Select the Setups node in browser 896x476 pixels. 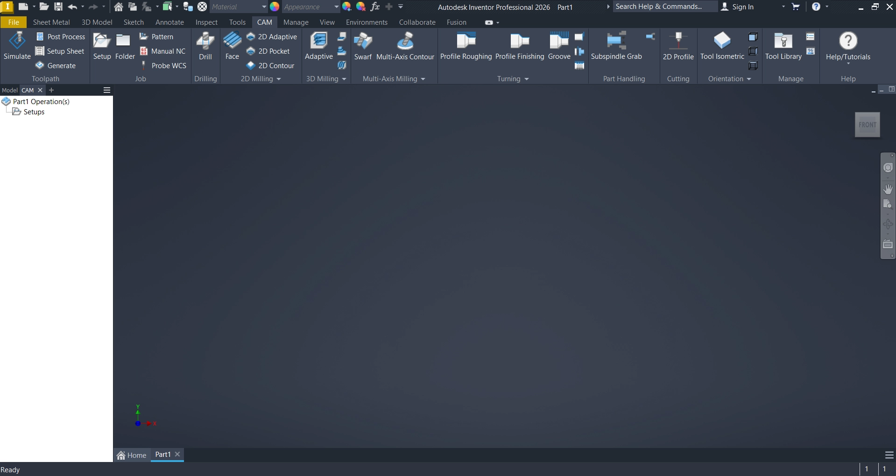click(34, 112)
